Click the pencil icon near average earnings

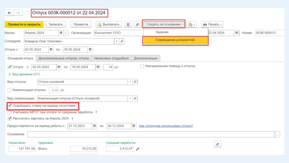click(138, 149)
